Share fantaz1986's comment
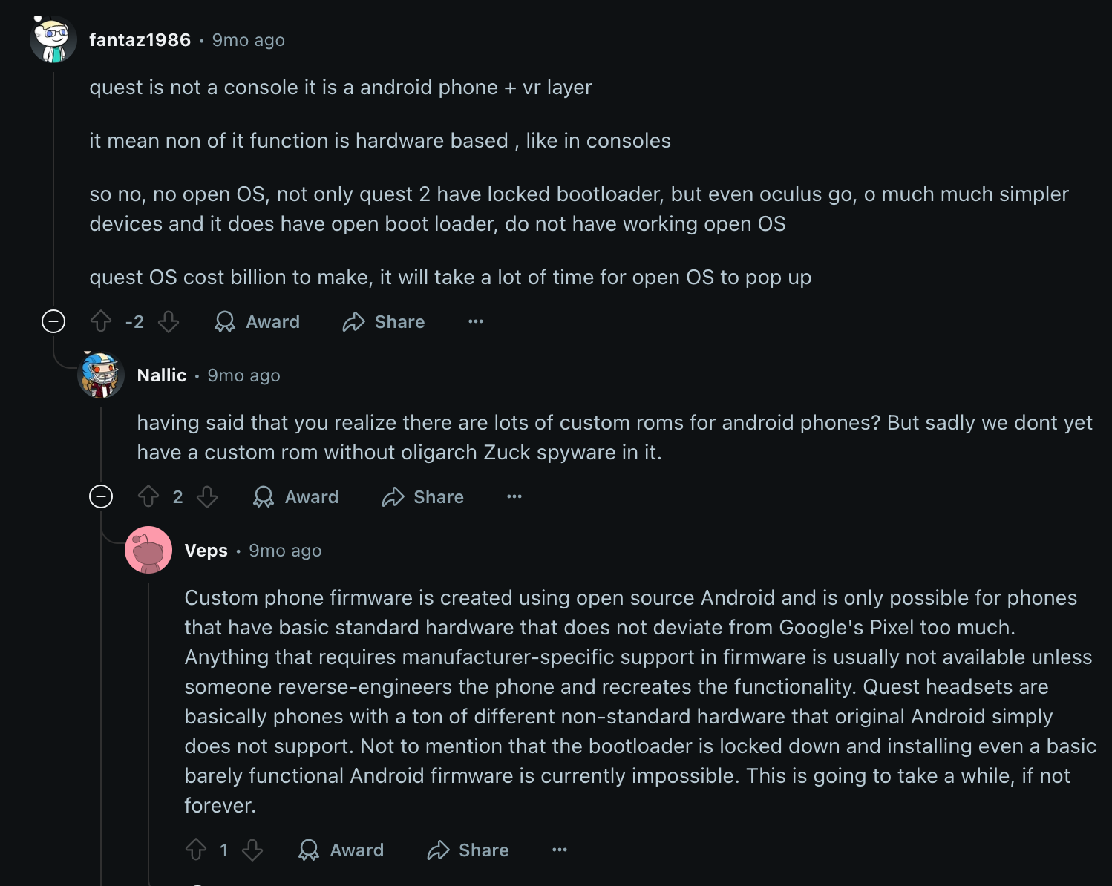Screen dimensions: 1112x886 384,322
